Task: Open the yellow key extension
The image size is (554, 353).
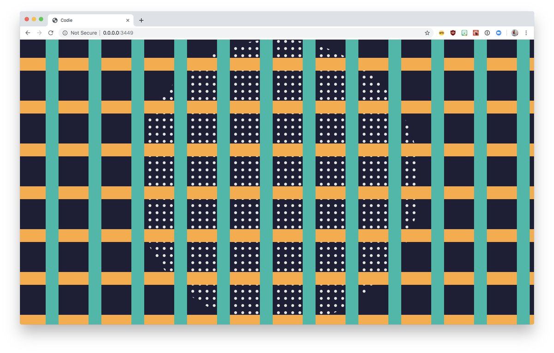Action: pyautogui.click(x=441, y=33)
